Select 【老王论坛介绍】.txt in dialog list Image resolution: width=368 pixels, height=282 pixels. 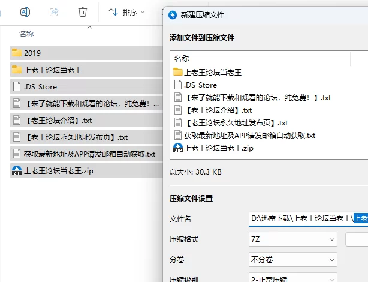[x=212, y=110]
